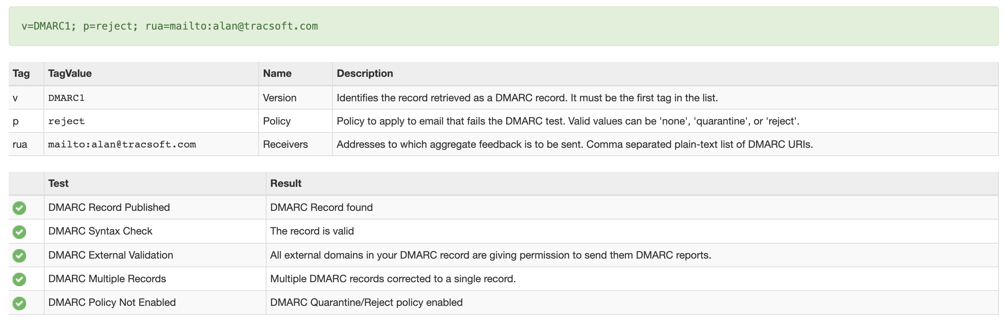Click 'The record is valid' result text
The height and width of the screenshot is (324, 1006).
click(x=312, y=231)
